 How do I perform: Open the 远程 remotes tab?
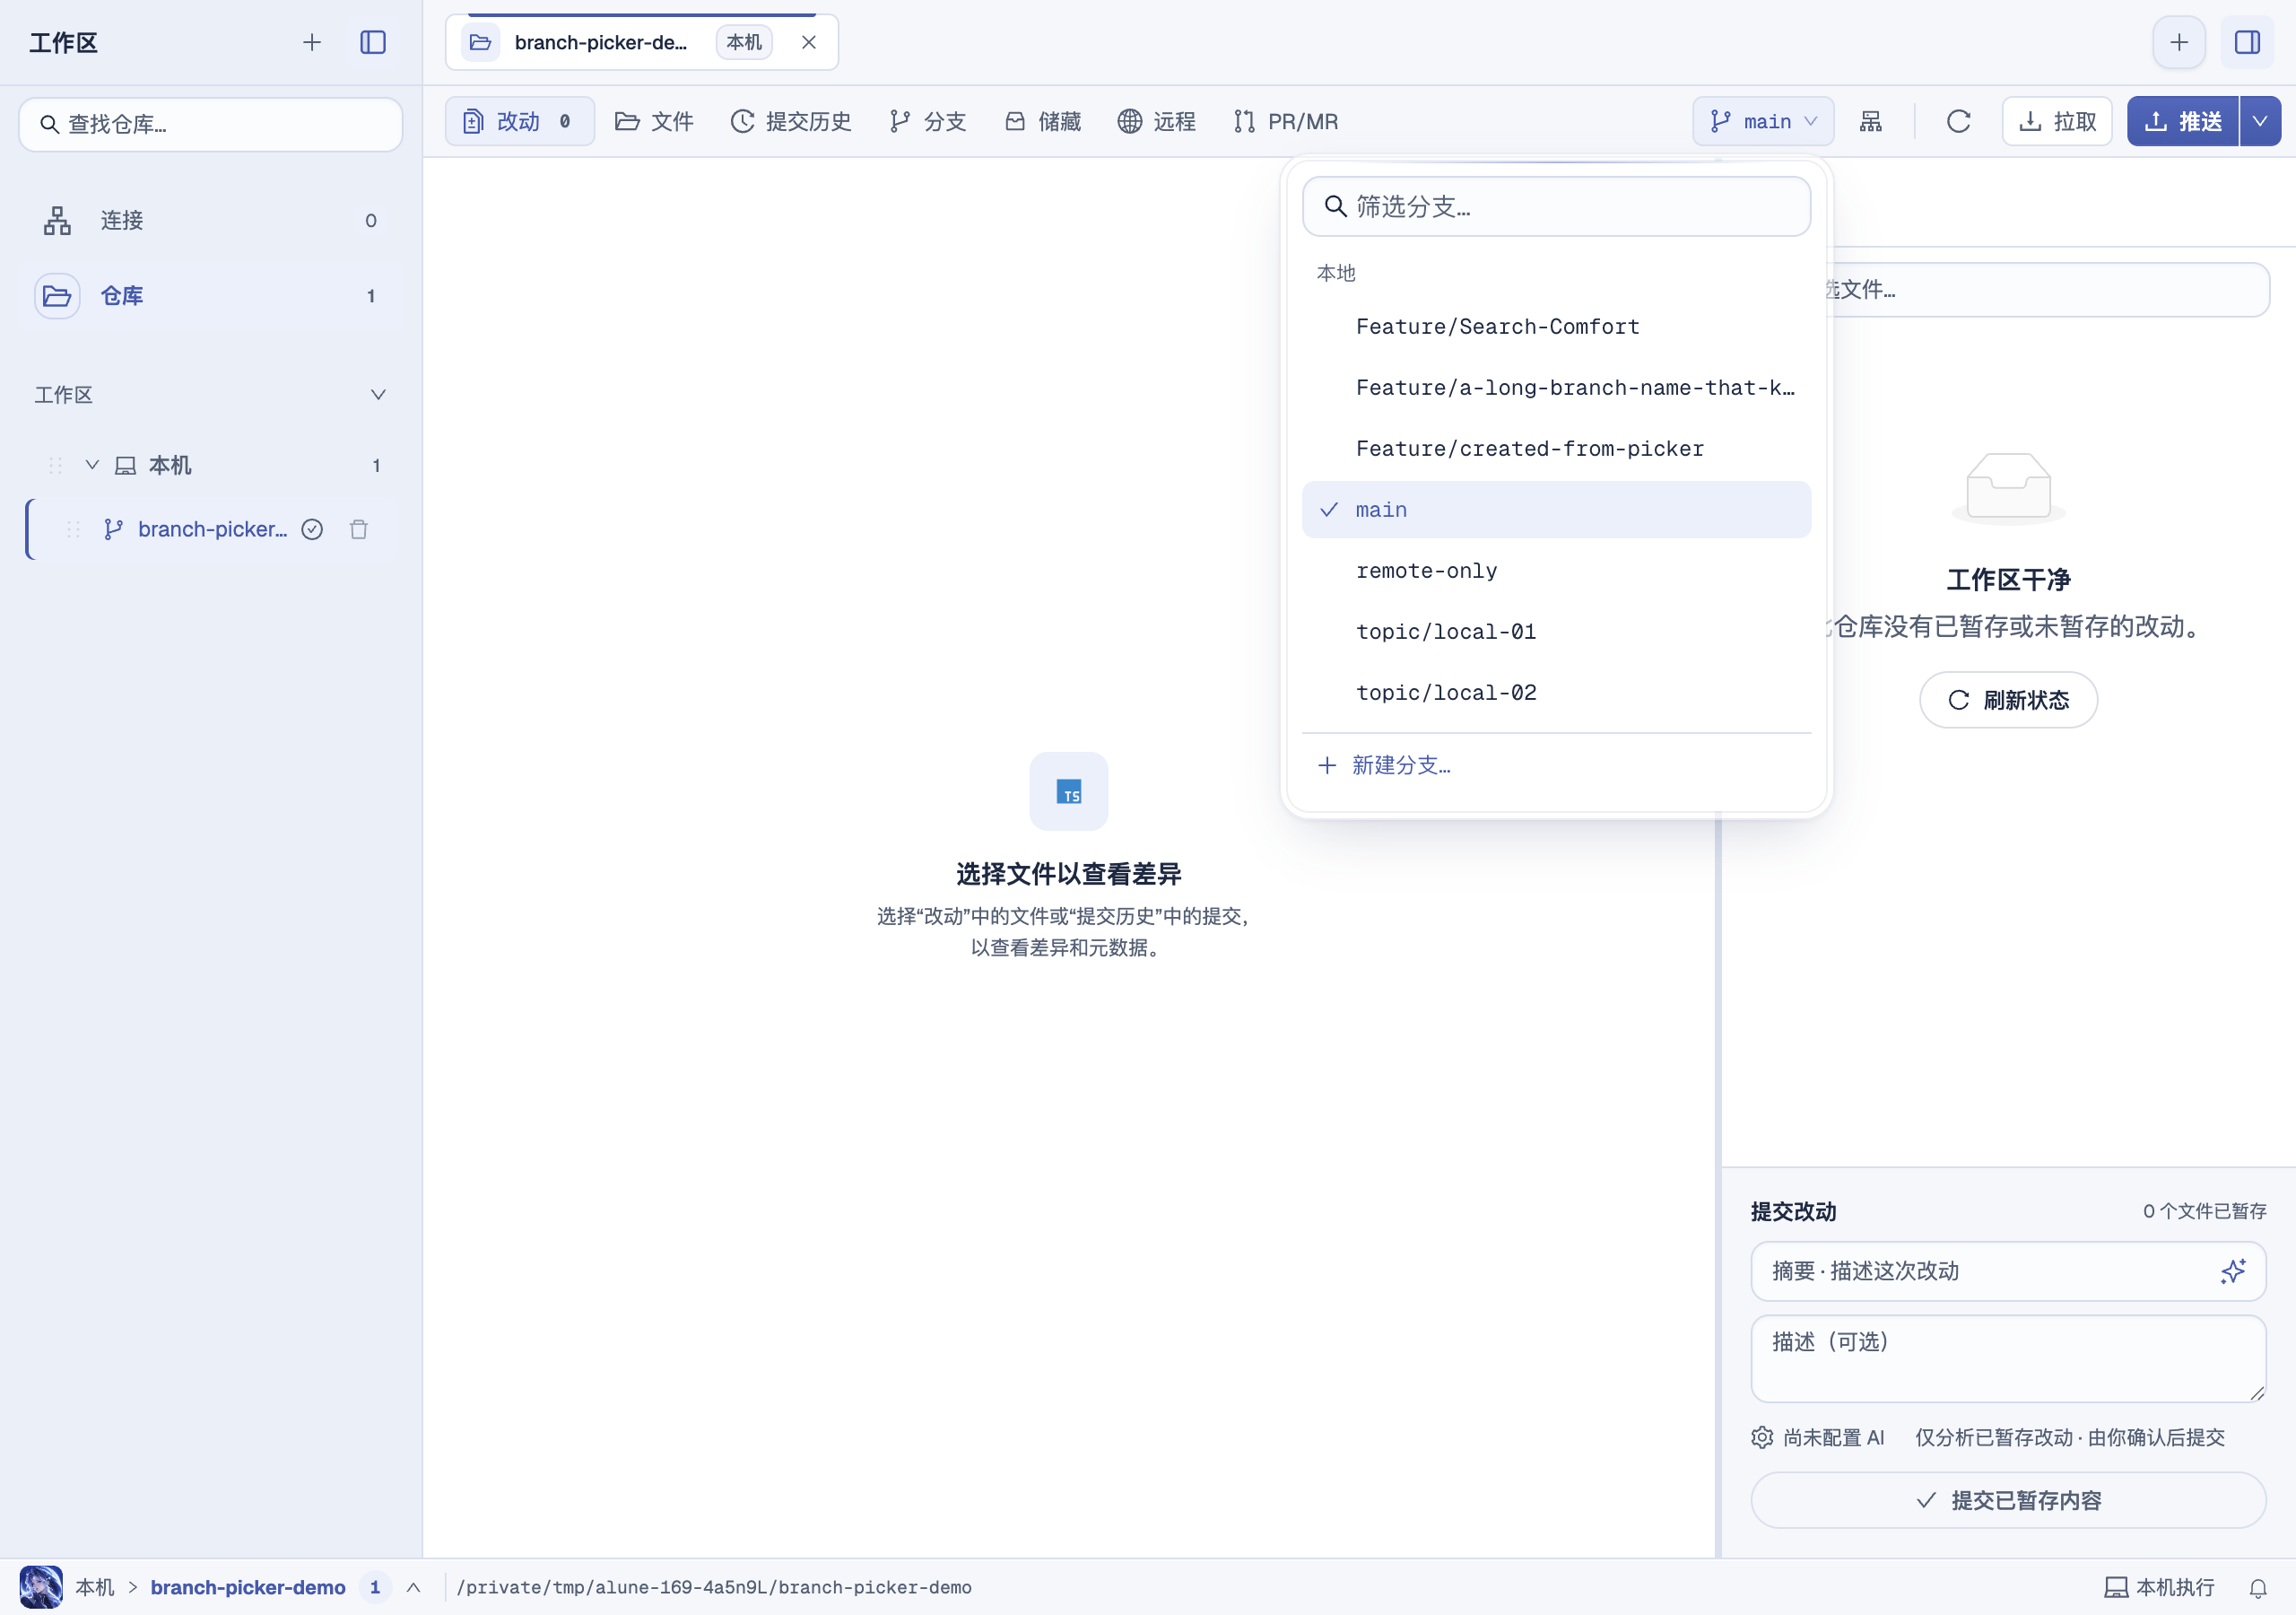point(1157,121)
